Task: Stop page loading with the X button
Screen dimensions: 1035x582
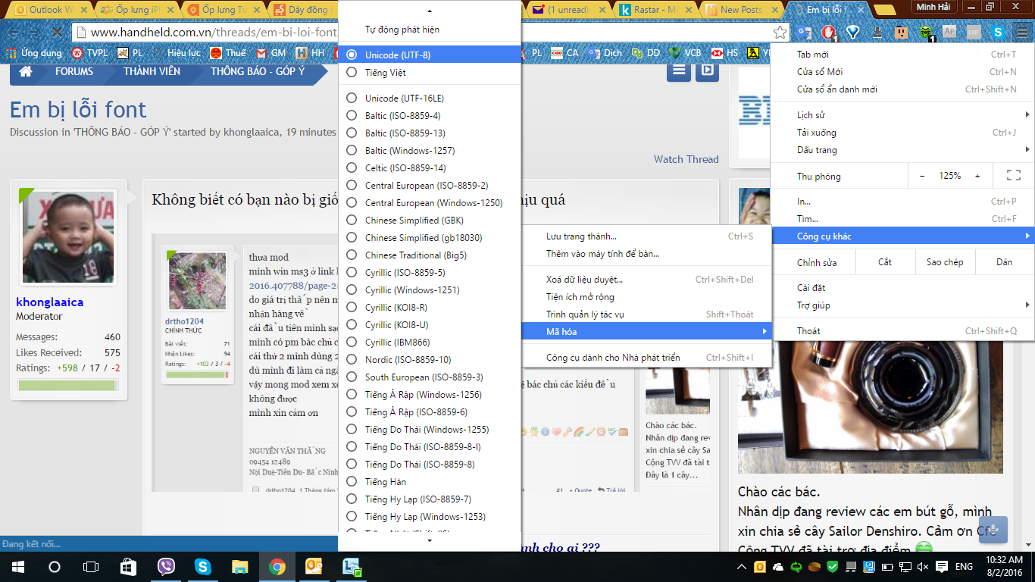Action: 58,33
